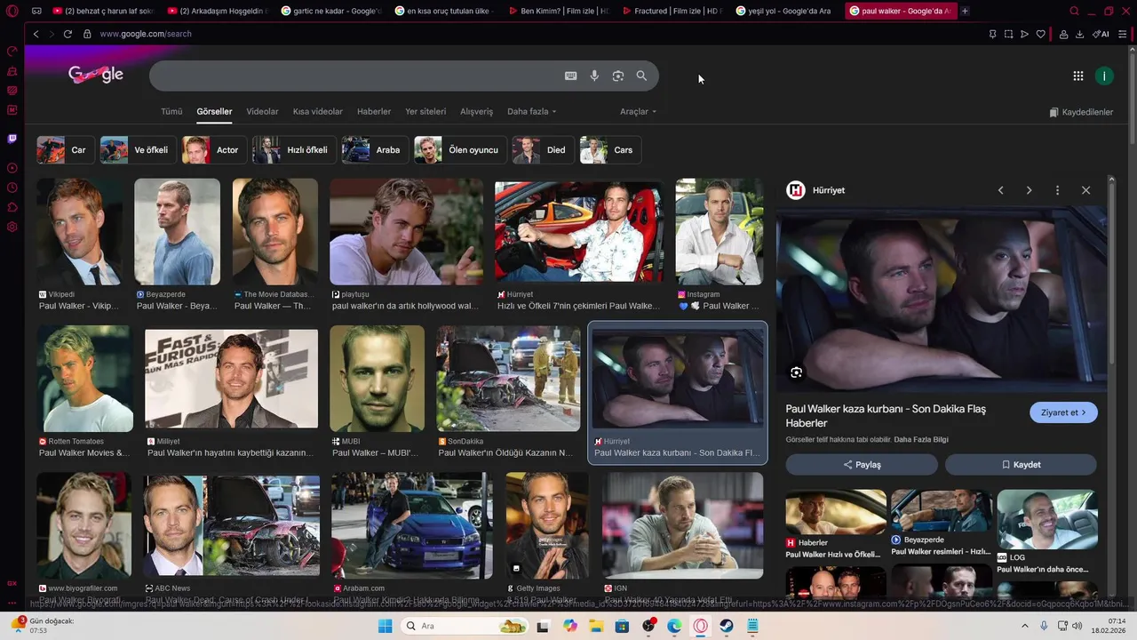Screen dimensions: 1137x640
Task: Open the browser AI assistant button
Action: click(1101, 34)
